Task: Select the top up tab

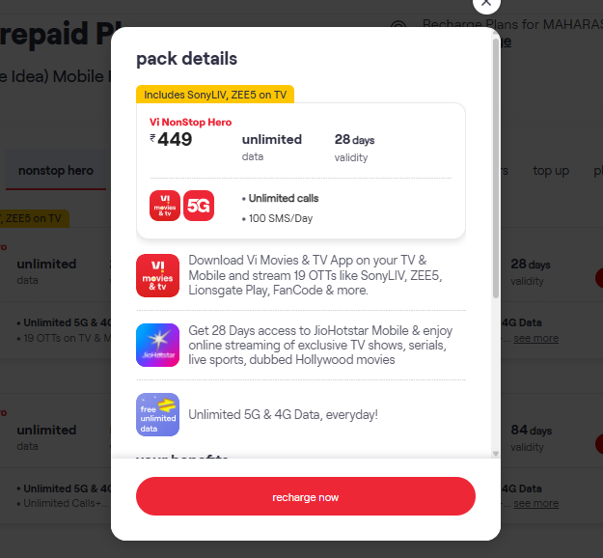Action: point(551,170)
